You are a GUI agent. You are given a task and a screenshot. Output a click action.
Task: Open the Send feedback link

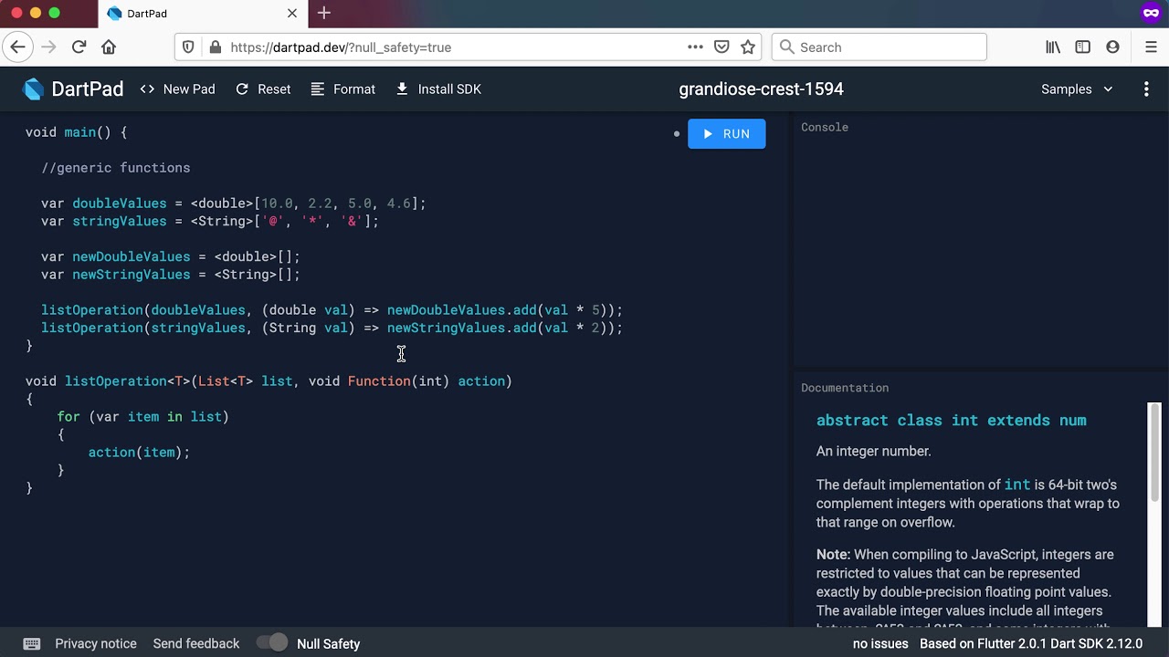pos(196,643)
